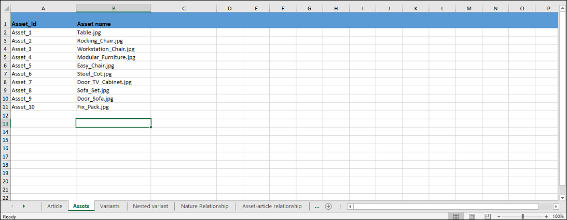Select cell containing Asset_8
The image size is (567, 220).
[x=44, y=90]
